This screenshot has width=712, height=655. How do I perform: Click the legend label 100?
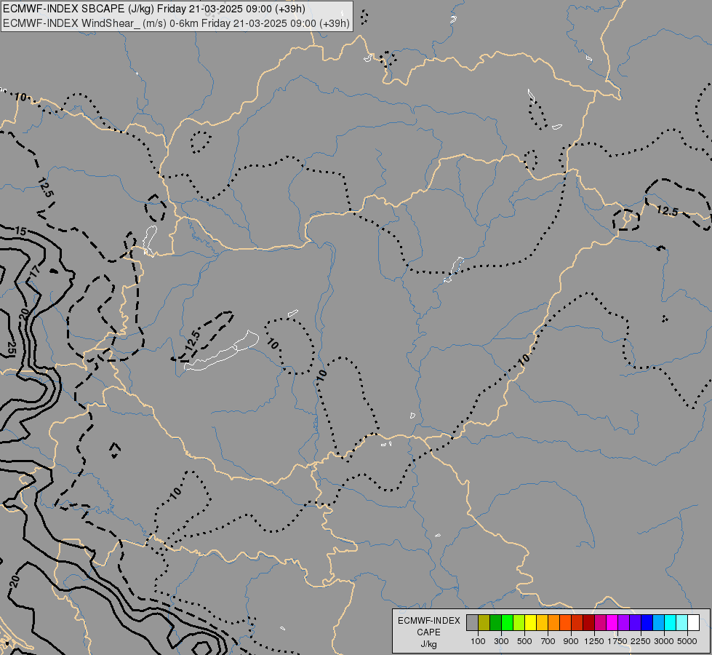click(478, 641)
